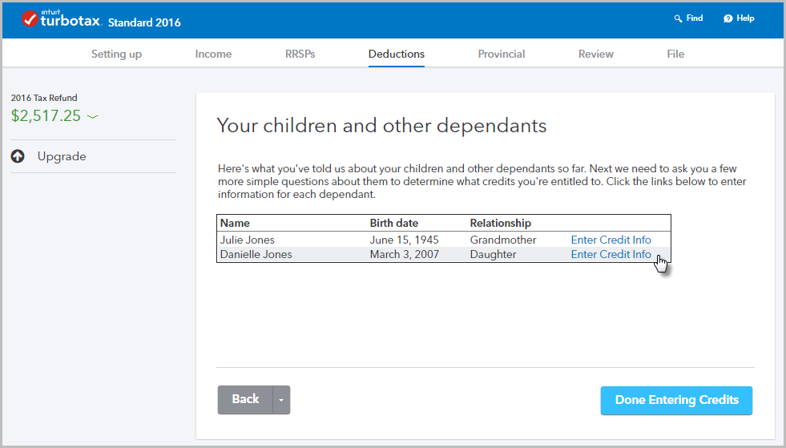Open Enter Credit Info for Julie Jones
Screen dimensions: 786x448
[x=611, y=240]
